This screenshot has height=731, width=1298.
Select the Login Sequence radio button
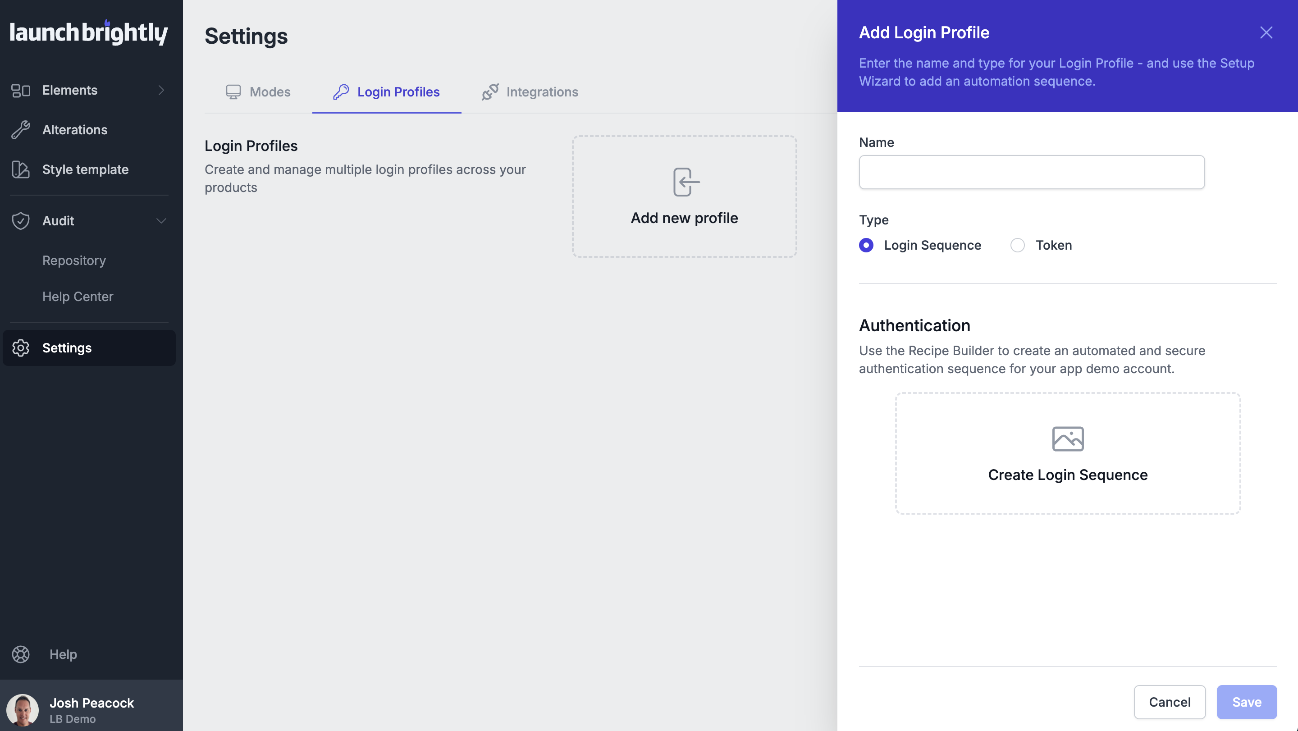click(x=866, y=245)
